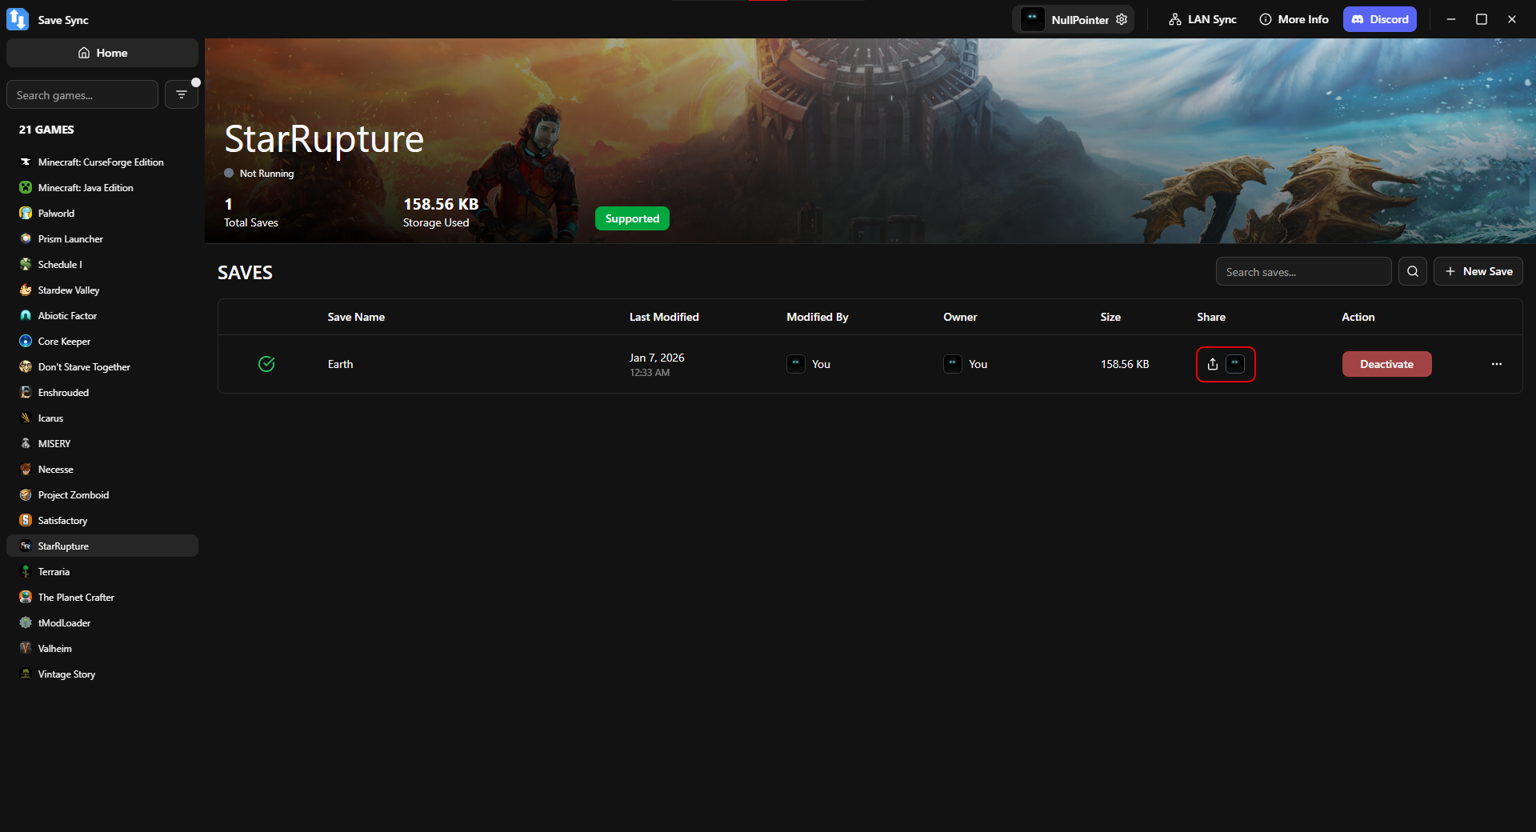Viewport: 1536px width, 832px height.
Task: Minimize the Save Sync window
Action: (x=1451, y=19)
